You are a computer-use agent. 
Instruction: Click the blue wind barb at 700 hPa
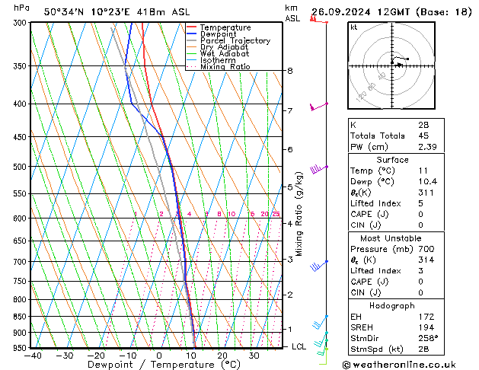[x=319, y=266]
